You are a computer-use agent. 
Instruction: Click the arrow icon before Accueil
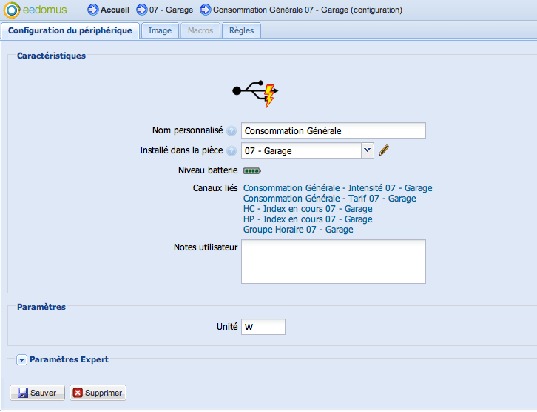click(92, 10)
